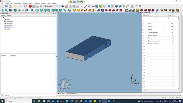This screenshot has height=103, width=183.
Task: Switch to the Данные property tab
Action: (x=7, y=95)
